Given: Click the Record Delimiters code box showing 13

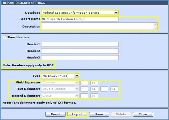Looking at the screenshot, I should coord(94,96).
